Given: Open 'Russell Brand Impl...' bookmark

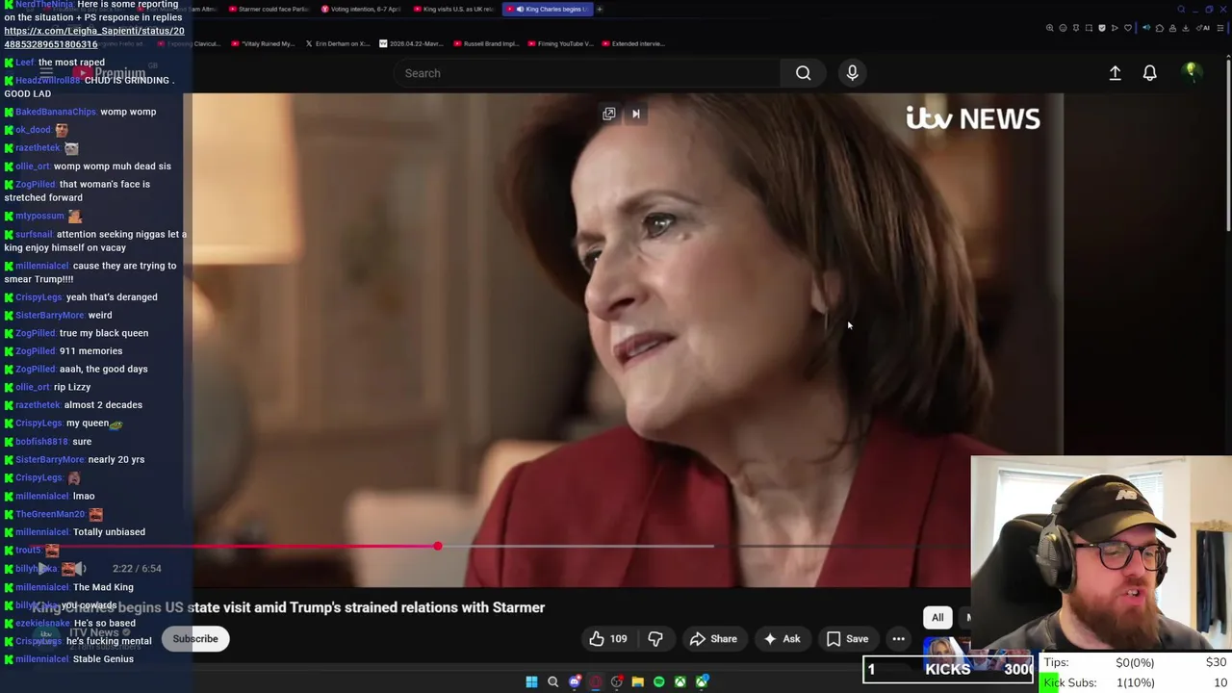Looking at the screenshot, I should click(487, 43).
